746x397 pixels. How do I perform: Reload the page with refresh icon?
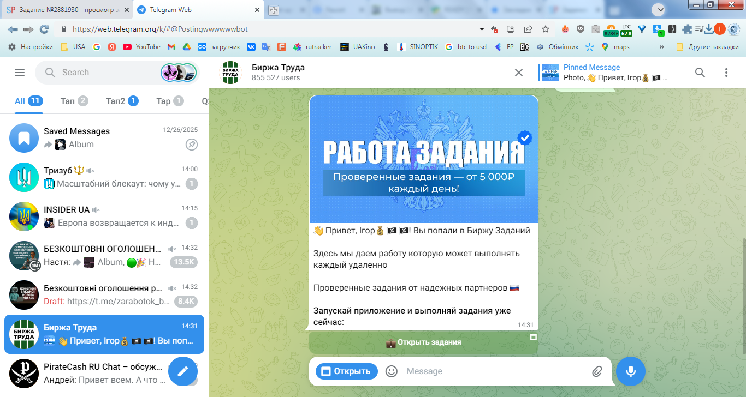click(x=44, y=29)
